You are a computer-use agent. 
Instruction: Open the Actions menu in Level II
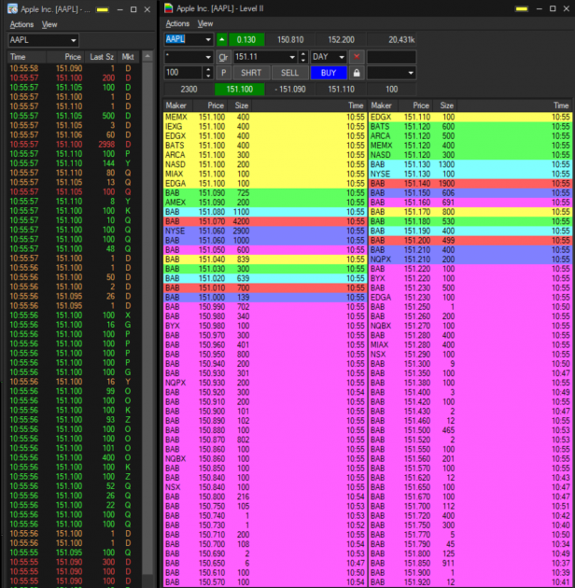177,23
